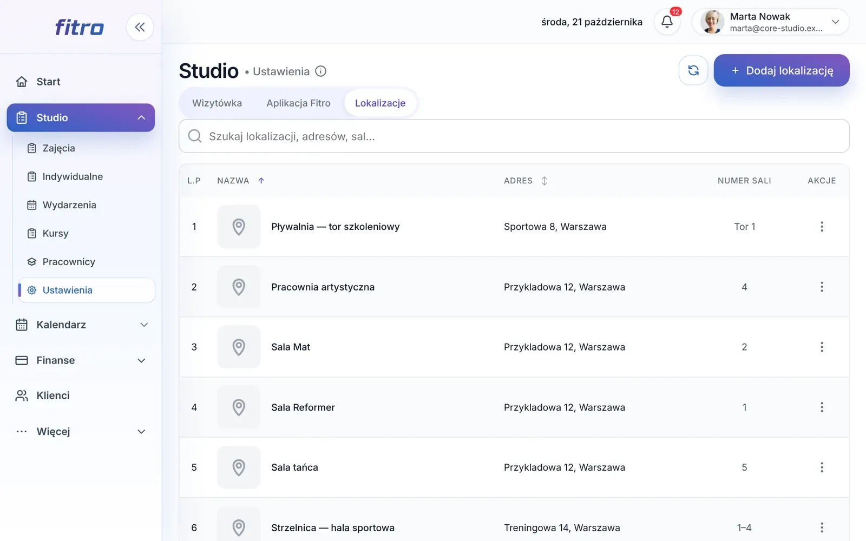Expand the Kalendarz sidebar section

click(144, 325)
